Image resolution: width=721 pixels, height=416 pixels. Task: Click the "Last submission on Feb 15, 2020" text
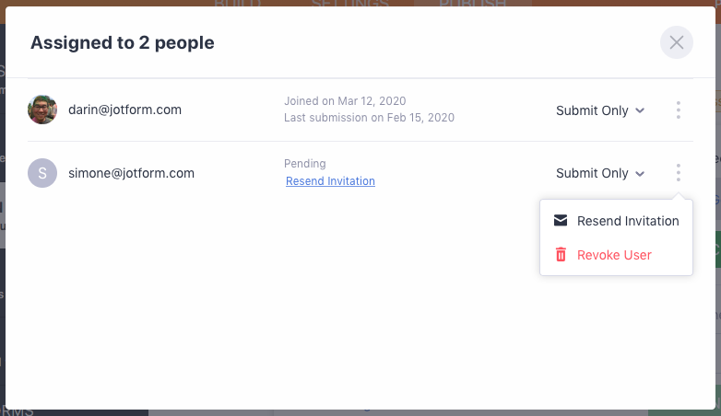(369, 118)
